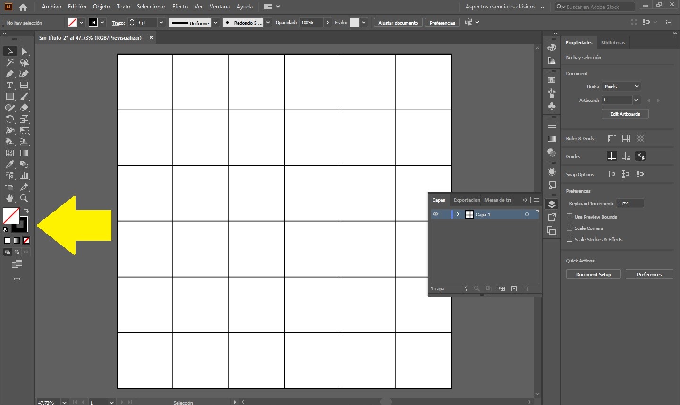Toggle lock guides button

(x=626, y=156)
